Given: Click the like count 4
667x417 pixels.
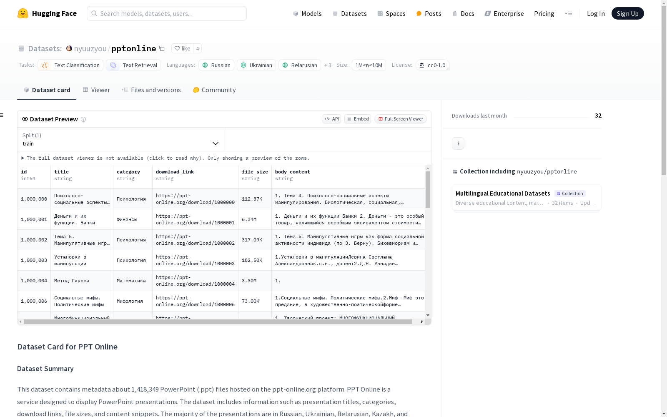Looking at the screenshot, I should [198, 48].
